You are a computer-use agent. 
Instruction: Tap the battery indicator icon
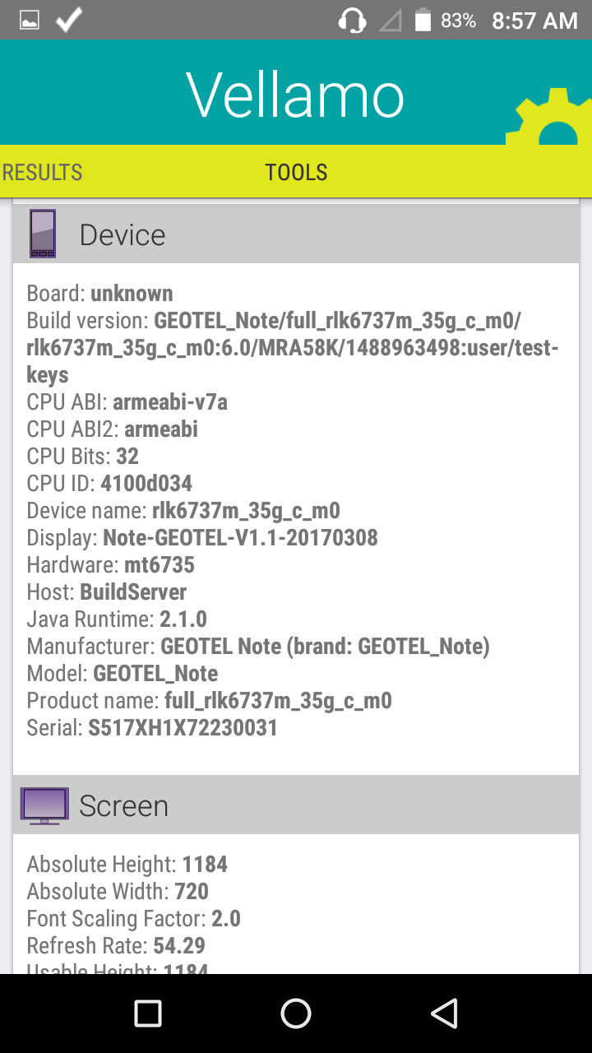(x=423, y=20)
